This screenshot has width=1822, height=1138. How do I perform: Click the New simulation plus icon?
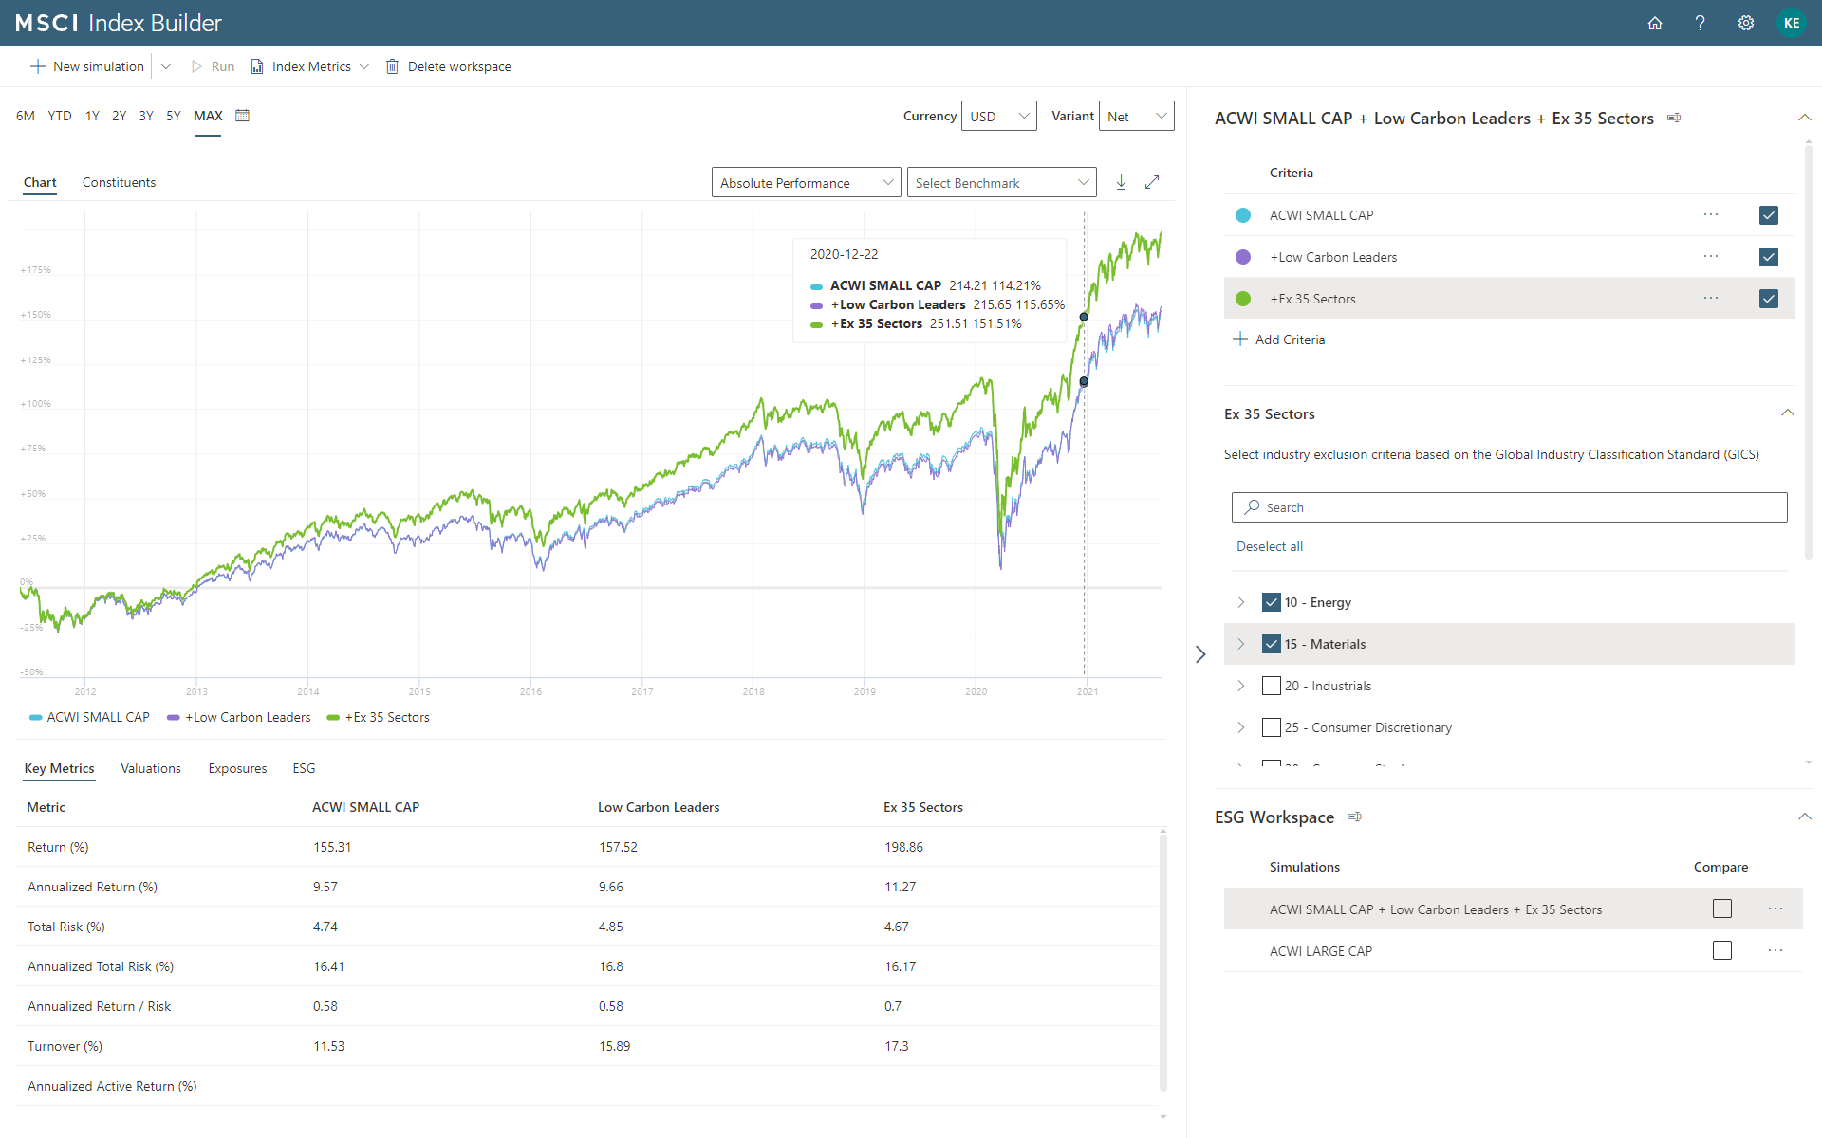[x=38, y=66]
